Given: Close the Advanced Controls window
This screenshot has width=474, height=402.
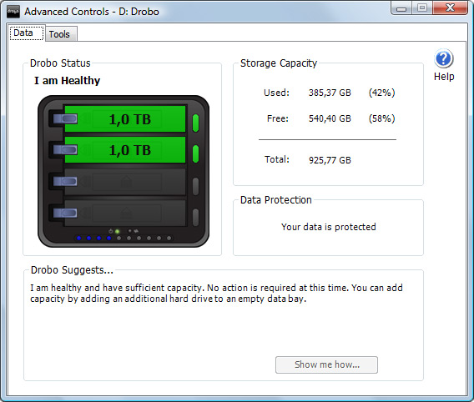Looking at the screenshot, I should point(450,8).
